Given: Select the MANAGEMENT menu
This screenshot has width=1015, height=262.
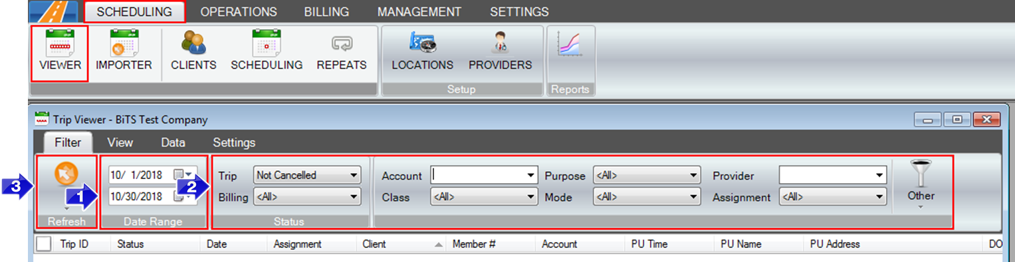Looking at the screenshot, I should pyautogui.click(x=419, y=11).
